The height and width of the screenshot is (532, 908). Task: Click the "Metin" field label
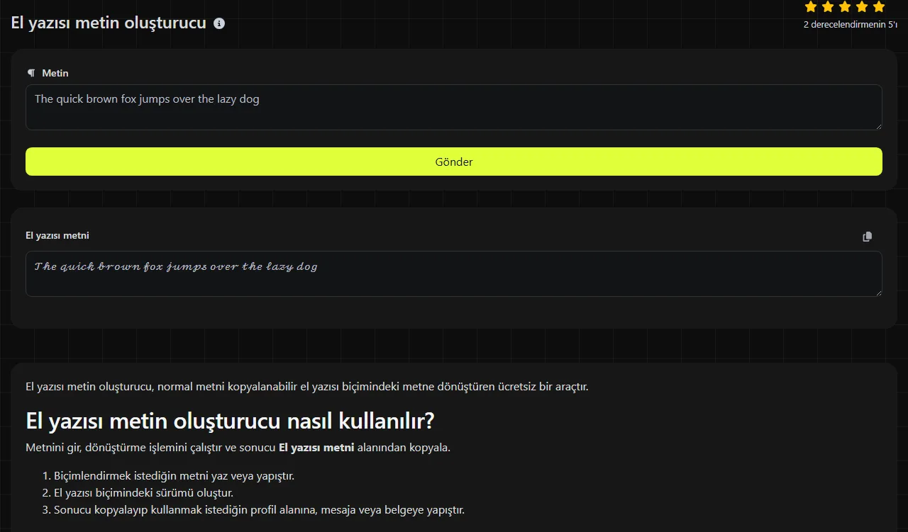click(55, 73)
